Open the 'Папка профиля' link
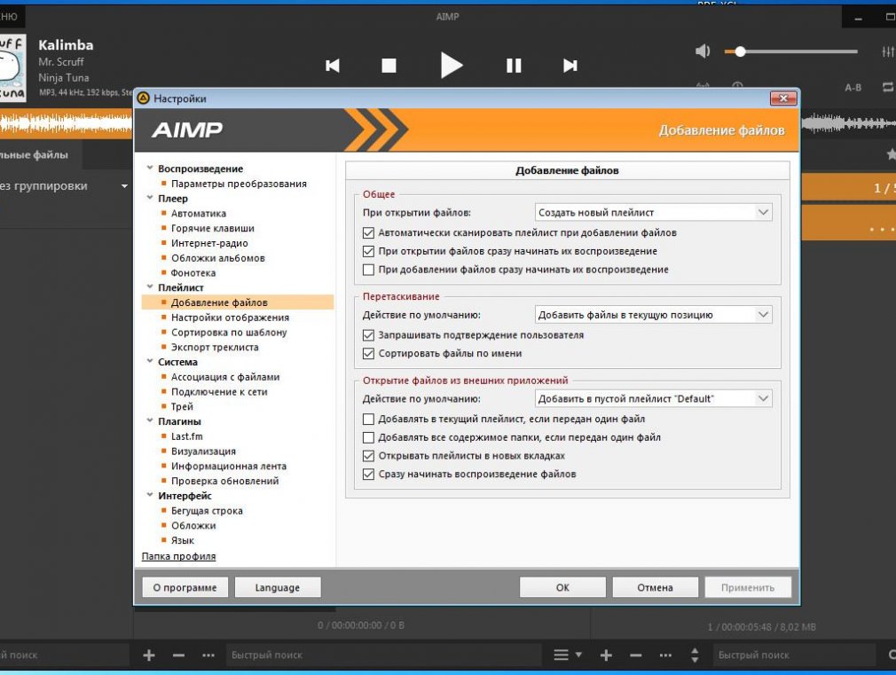The height and width of the screenshot is (675, 896). click(x=179, y=556)
